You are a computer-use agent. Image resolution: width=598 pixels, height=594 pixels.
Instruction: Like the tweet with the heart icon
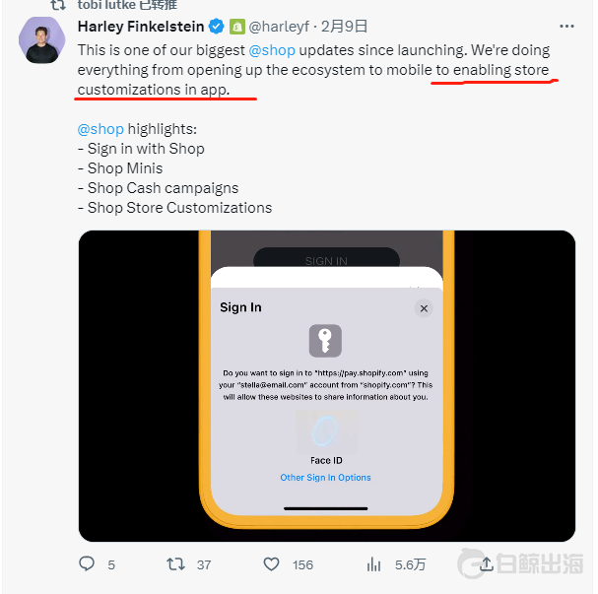click(x=272, y=564)
